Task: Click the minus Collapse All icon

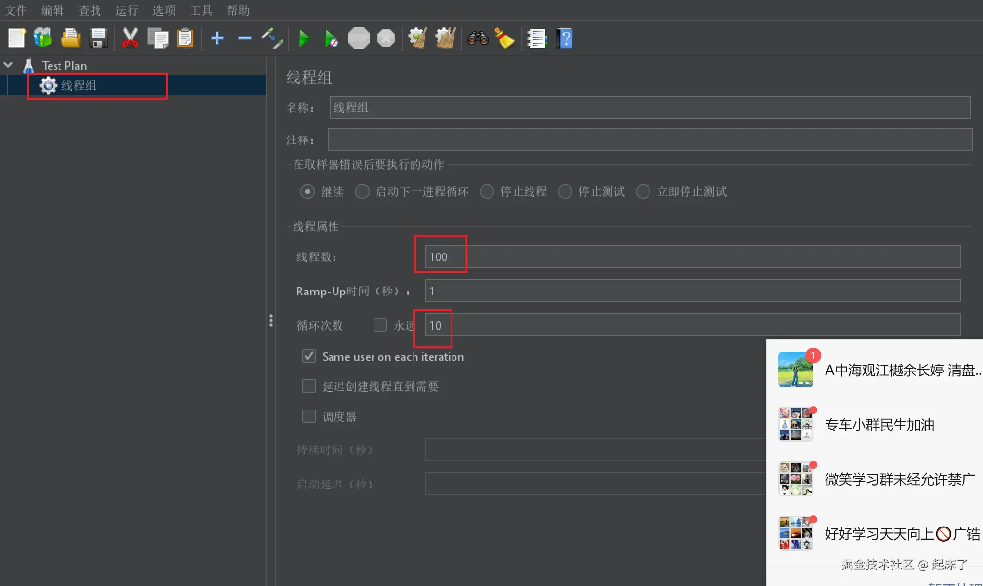Action: coord(244,39)
